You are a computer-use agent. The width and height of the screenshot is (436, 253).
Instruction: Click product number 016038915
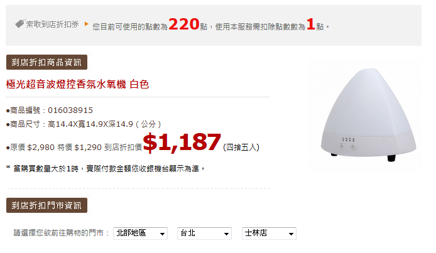(x=70, y=110)
